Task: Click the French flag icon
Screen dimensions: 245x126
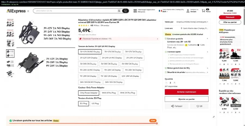Action: coord(160,11)
